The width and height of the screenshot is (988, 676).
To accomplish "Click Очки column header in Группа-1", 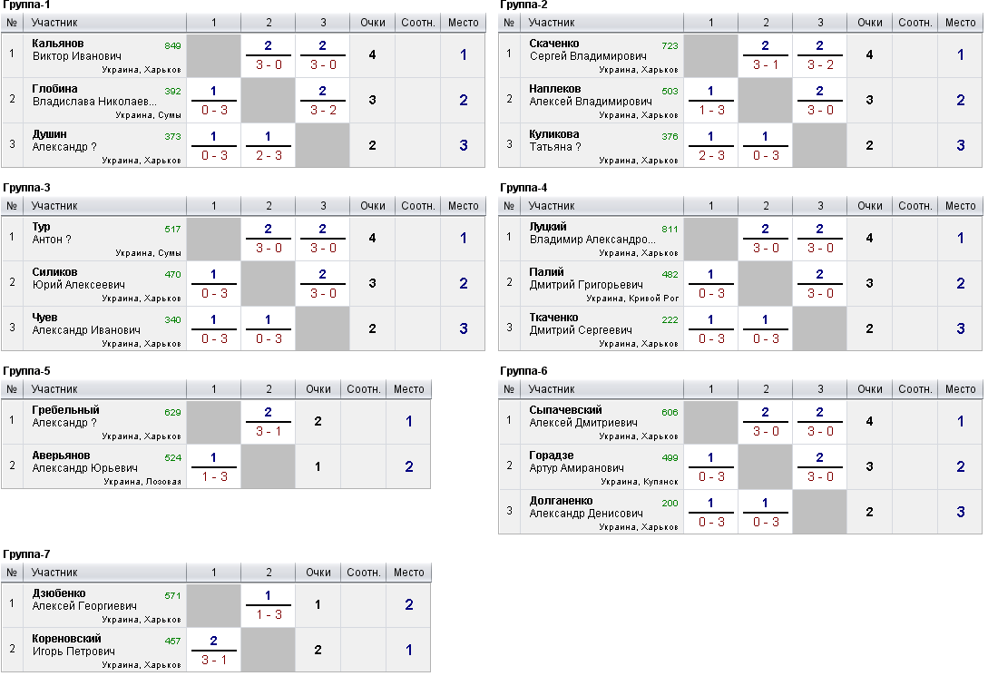I will coord(372,23).
